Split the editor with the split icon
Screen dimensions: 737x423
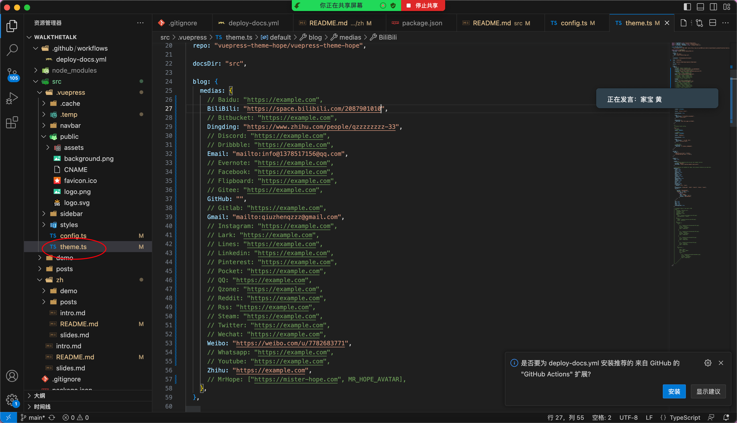point(713,23)
